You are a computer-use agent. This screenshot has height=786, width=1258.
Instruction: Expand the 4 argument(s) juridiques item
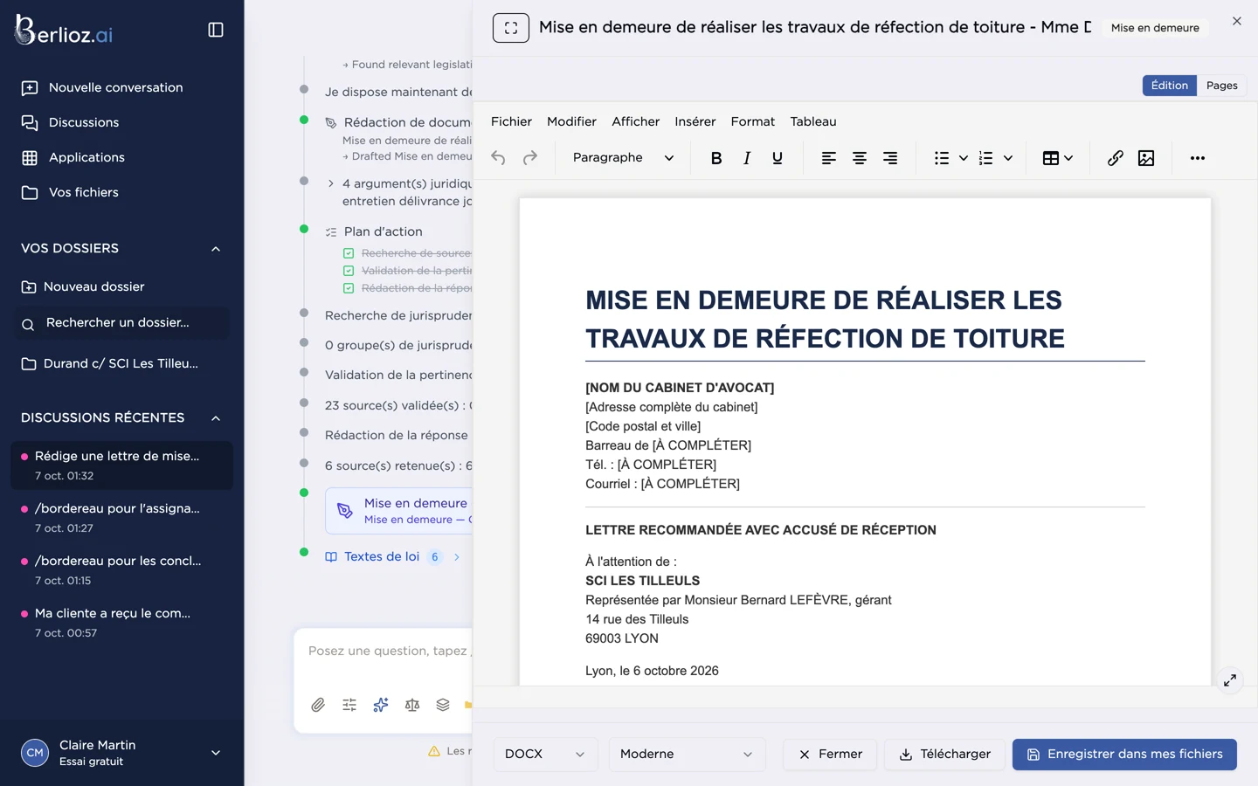click(x=331, y=183)
